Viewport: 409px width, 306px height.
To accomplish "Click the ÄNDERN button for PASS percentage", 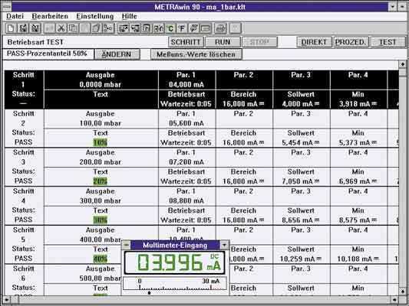I will 117,54.
